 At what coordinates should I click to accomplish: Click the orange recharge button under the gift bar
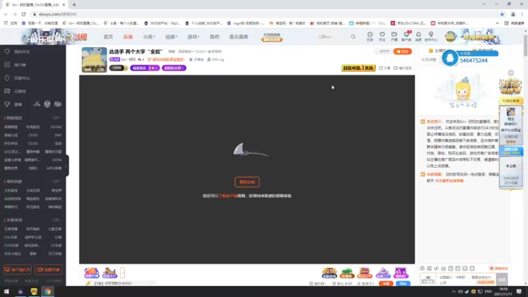pos(386,284)
